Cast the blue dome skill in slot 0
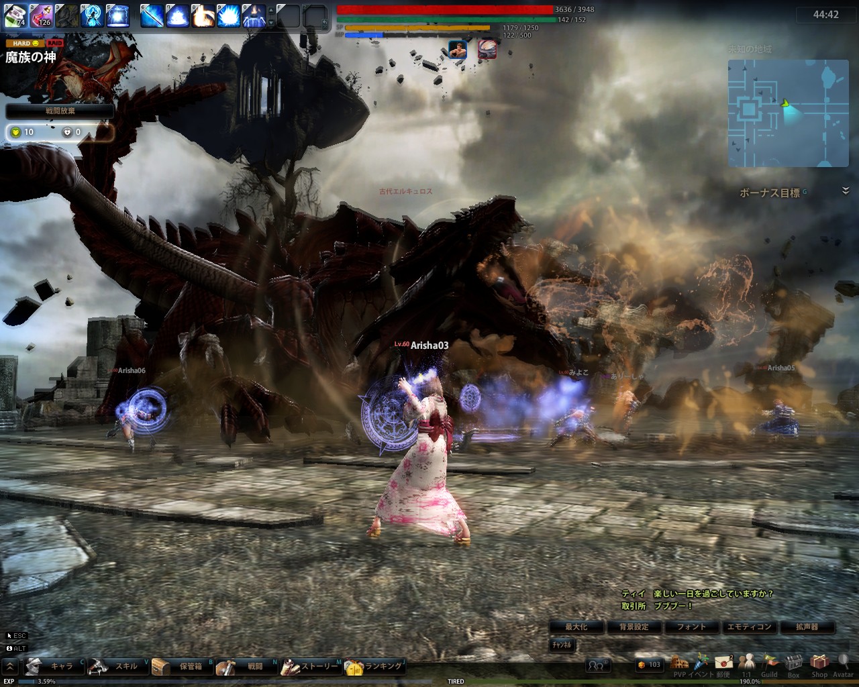This screenshot has width=859, height=687. pos(254,15)
